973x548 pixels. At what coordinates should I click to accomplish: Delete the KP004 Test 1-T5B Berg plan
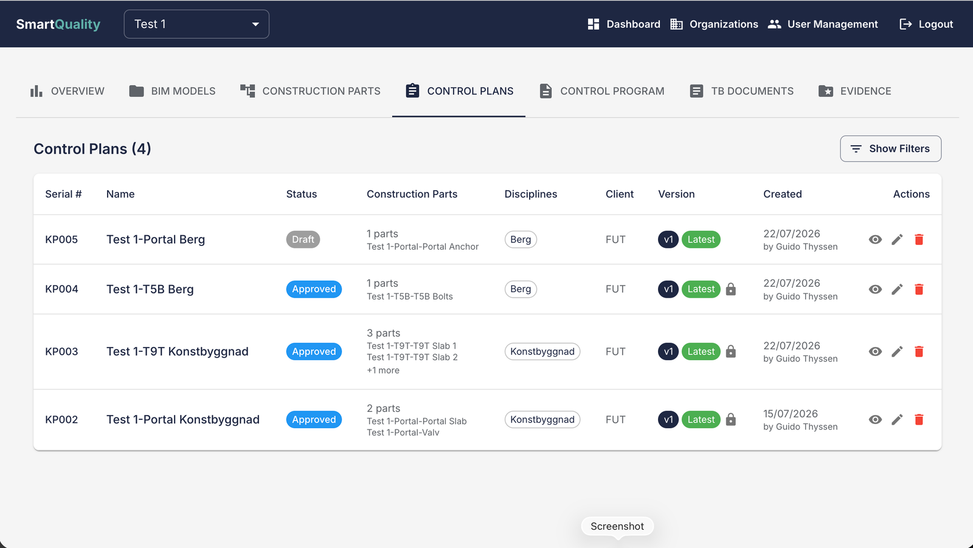tap(919, 289)
